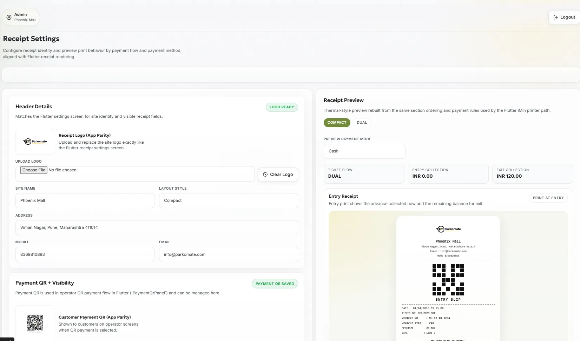Click the Customer Payment QR code thumbnail

coord(35,323)
